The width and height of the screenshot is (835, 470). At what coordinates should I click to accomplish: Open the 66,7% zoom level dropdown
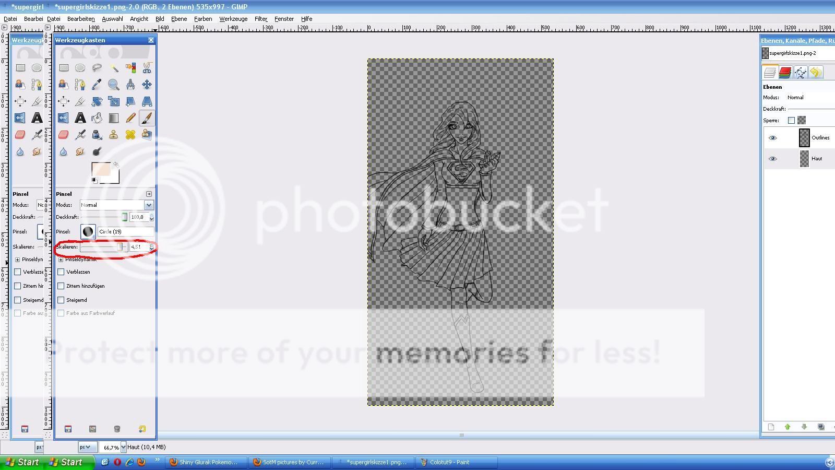[123, 447]
